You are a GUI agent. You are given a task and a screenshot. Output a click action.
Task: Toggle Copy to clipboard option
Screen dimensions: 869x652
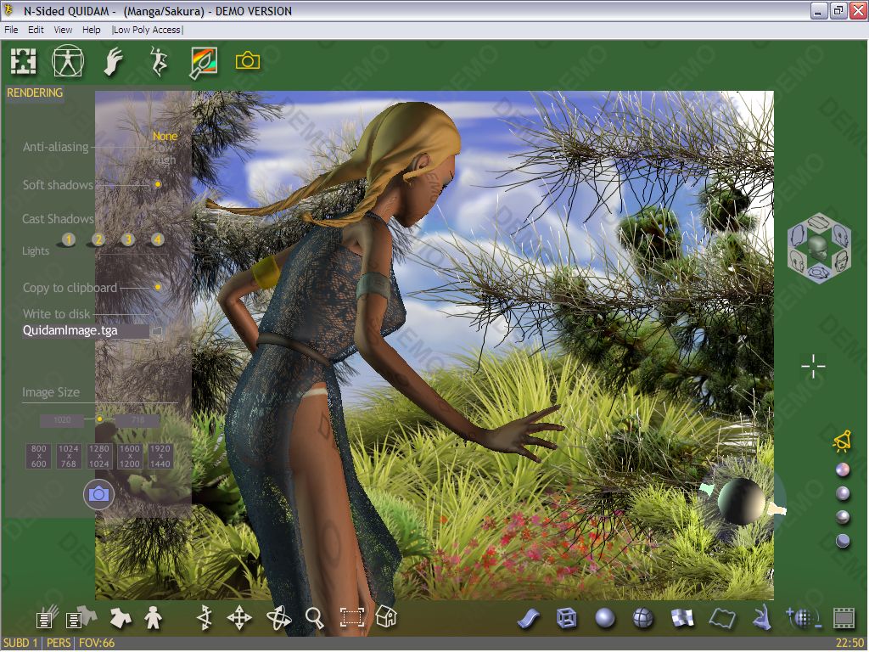pyautogui.click(x=157, y=287)
